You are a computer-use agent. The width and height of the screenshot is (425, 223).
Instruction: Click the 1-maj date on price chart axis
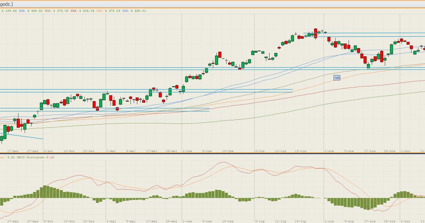tap(111, 151)
